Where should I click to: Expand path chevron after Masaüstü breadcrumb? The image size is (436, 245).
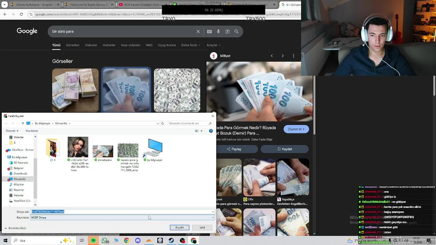coord(69,123)
